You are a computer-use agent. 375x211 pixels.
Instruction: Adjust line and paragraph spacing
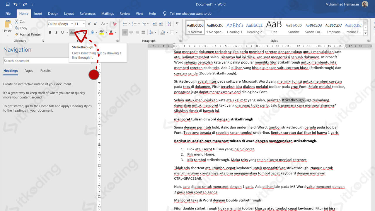coord(151,33)
